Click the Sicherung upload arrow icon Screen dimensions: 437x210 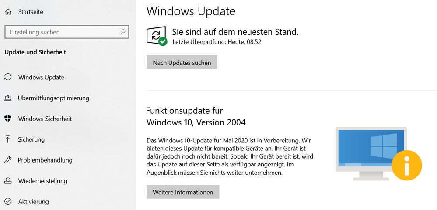pyautogui.click(x=8, y=139)
